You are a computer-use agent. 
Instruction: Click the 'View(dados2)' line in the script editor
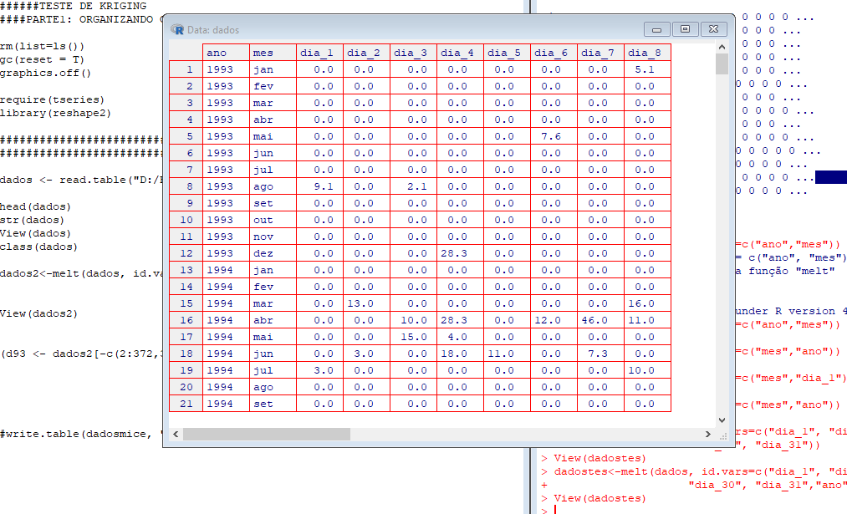(39, 313)
